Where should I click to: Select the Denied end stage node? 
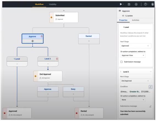point(89,113)
